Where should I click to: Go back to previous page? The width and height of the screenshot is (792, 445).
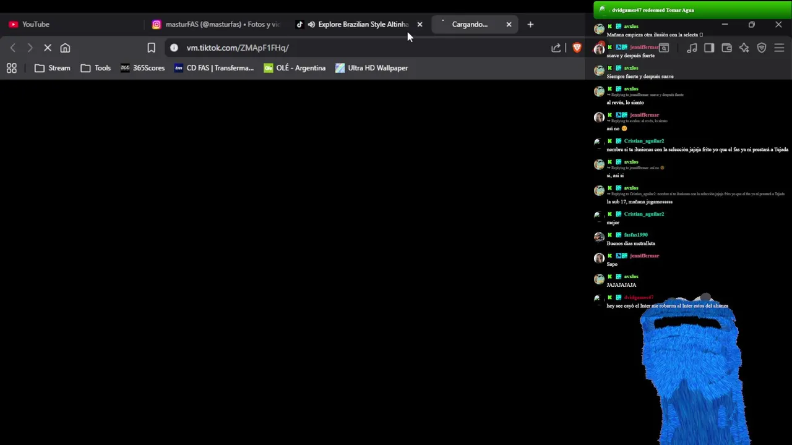pyautogui.click(x=12, y=48)
